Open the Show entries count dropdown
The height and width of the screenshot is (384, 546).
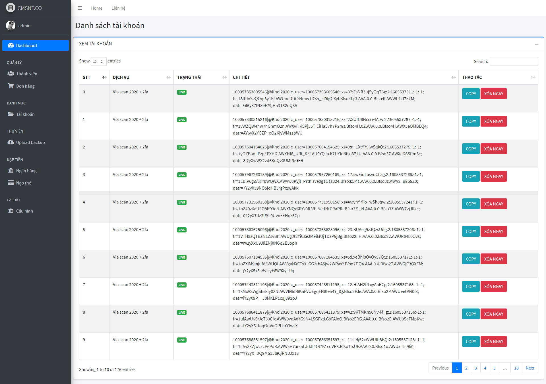pos(98,61)
